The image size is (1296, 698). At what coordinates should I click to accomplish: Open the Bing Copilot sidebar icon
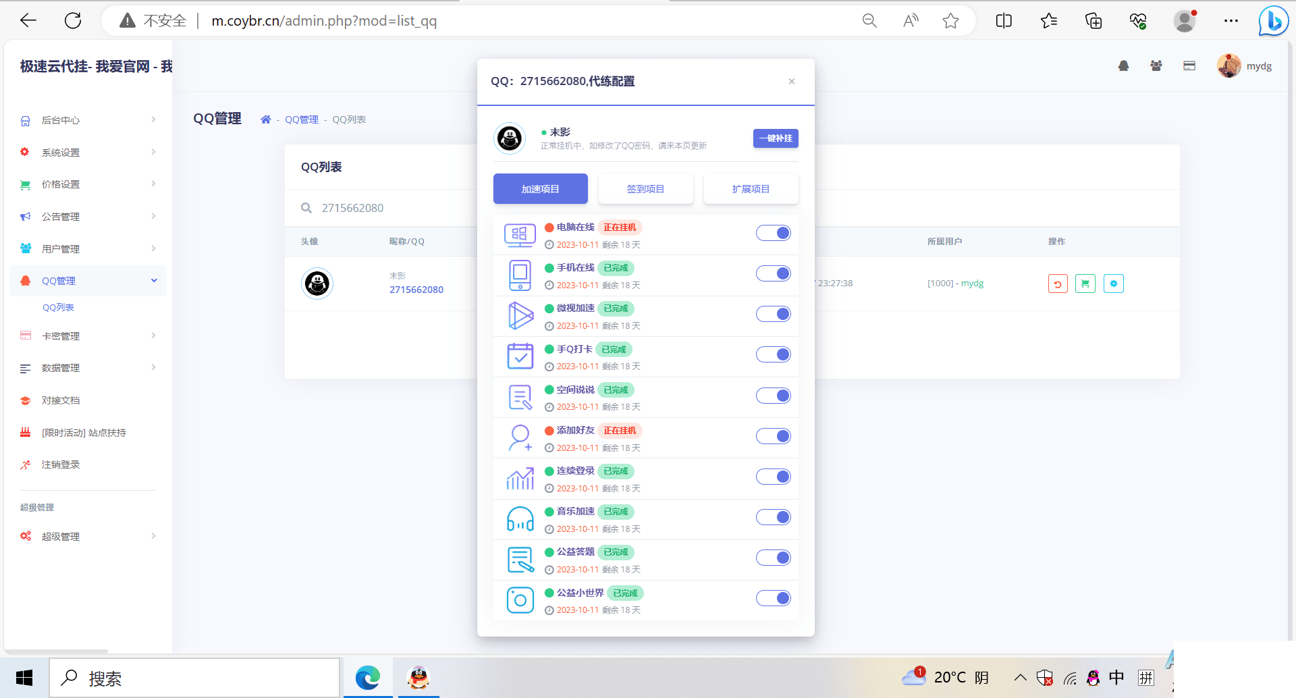coord(1274,21)
